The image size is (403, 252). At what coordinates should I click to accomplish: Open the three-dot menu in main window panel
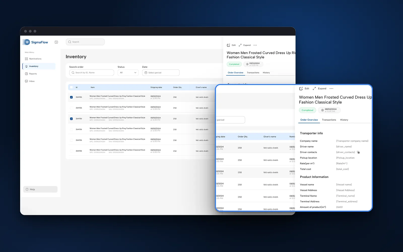click(255, 45)
